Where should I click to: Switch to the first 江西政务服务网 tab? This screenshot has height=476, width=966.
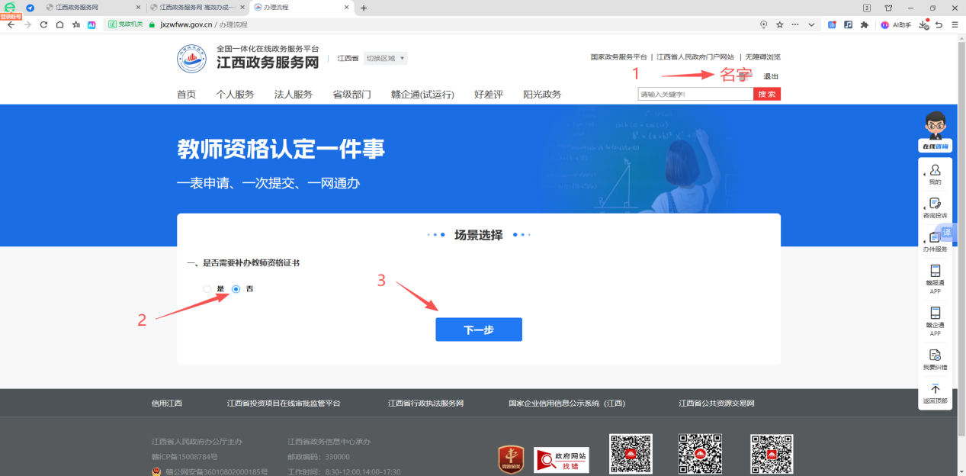[x=90, y=8]
